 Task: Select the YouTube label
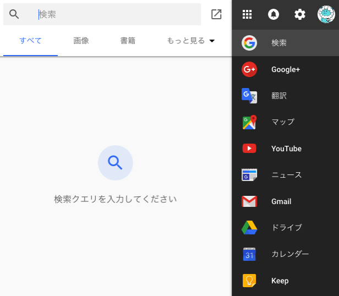click(x=286, y=149)
